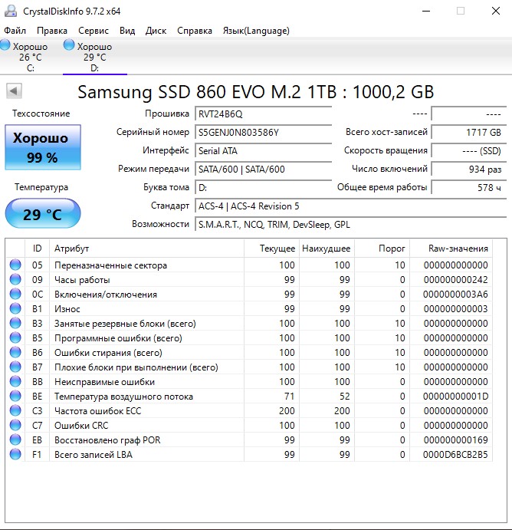The image size is (512, 530).
Task: Click worst value 52 in temperature row
Action: 344,396
